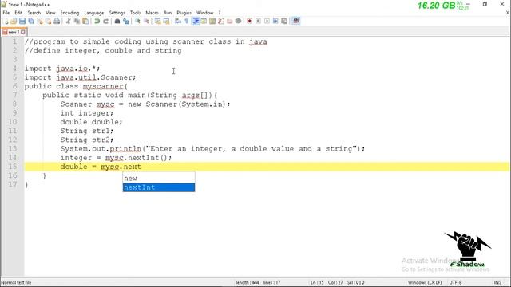Click the ABC spell check icon
Screen dimensions: 511x287
[x=296, y=22]
